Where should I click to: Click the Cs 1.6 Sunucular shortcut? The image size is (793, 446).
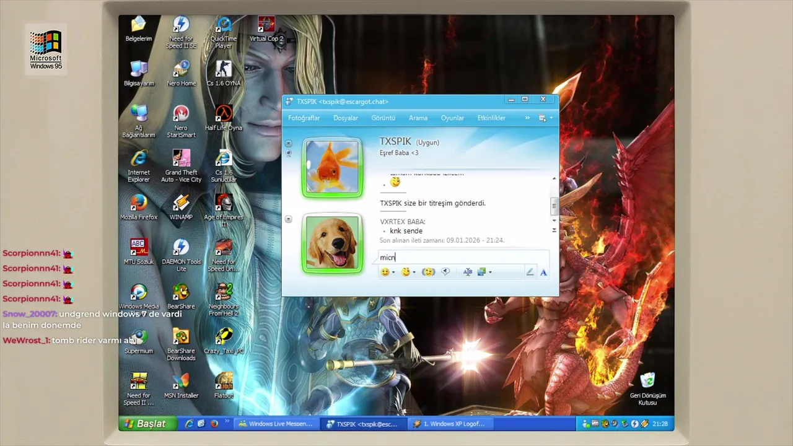(x=224, y=167)
